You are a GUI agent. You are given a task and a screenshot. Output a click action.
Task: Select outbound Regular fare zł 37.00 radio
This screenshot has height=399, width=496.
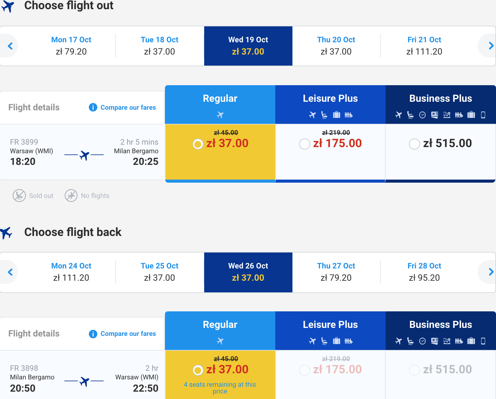pyautogui.click(x=198, y=144)
